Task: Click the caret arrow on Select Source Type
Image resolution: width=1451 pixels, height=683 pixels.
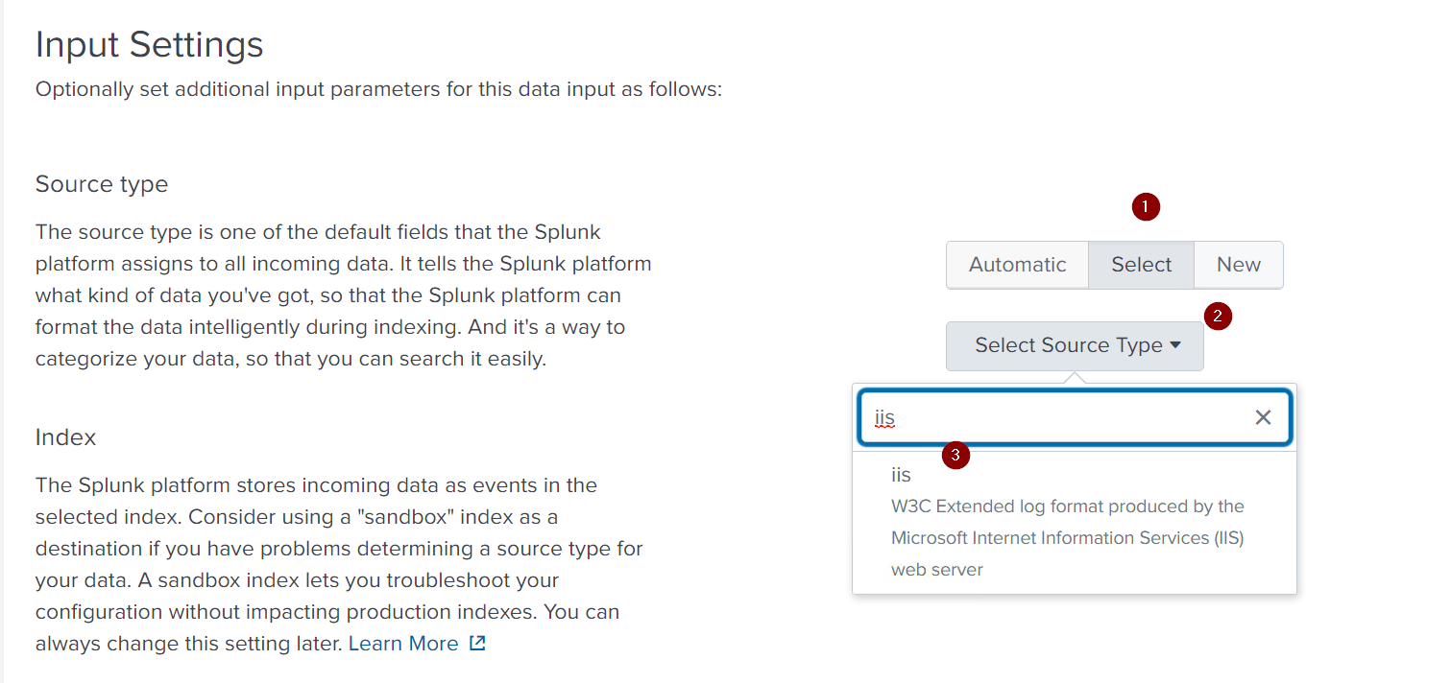Action: click(1175, 345)
